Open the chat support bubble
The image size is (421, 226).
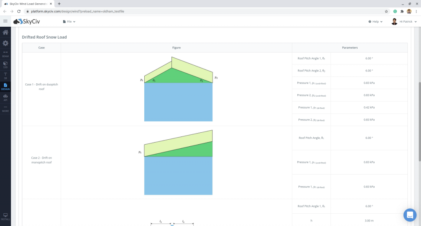(x=409, y=214)
